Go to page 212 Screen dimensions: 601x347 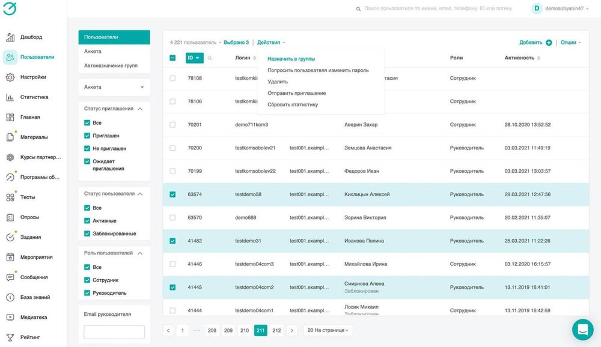[276, 330]
